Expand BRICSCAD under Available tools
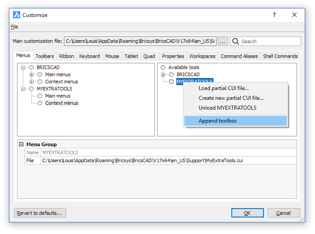Viewport: 315px width, 234px height. 163,75
